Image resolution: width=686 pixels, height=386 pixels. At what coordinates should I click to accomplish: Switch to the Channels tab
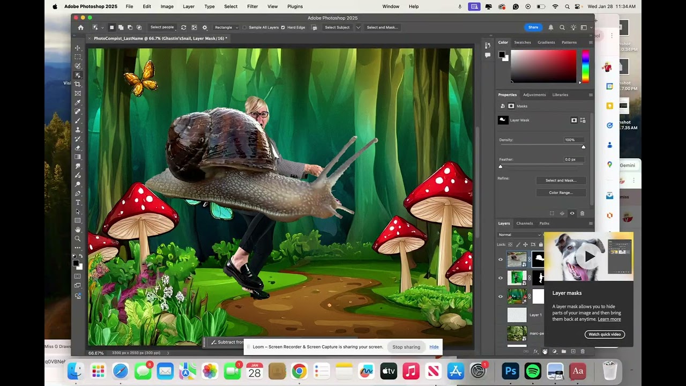525,224
